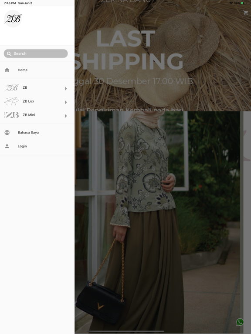The width and height of the screenshot is (251, 334).
Task: Tap the ZB logo in the drawer header
Action: [13, 19]
